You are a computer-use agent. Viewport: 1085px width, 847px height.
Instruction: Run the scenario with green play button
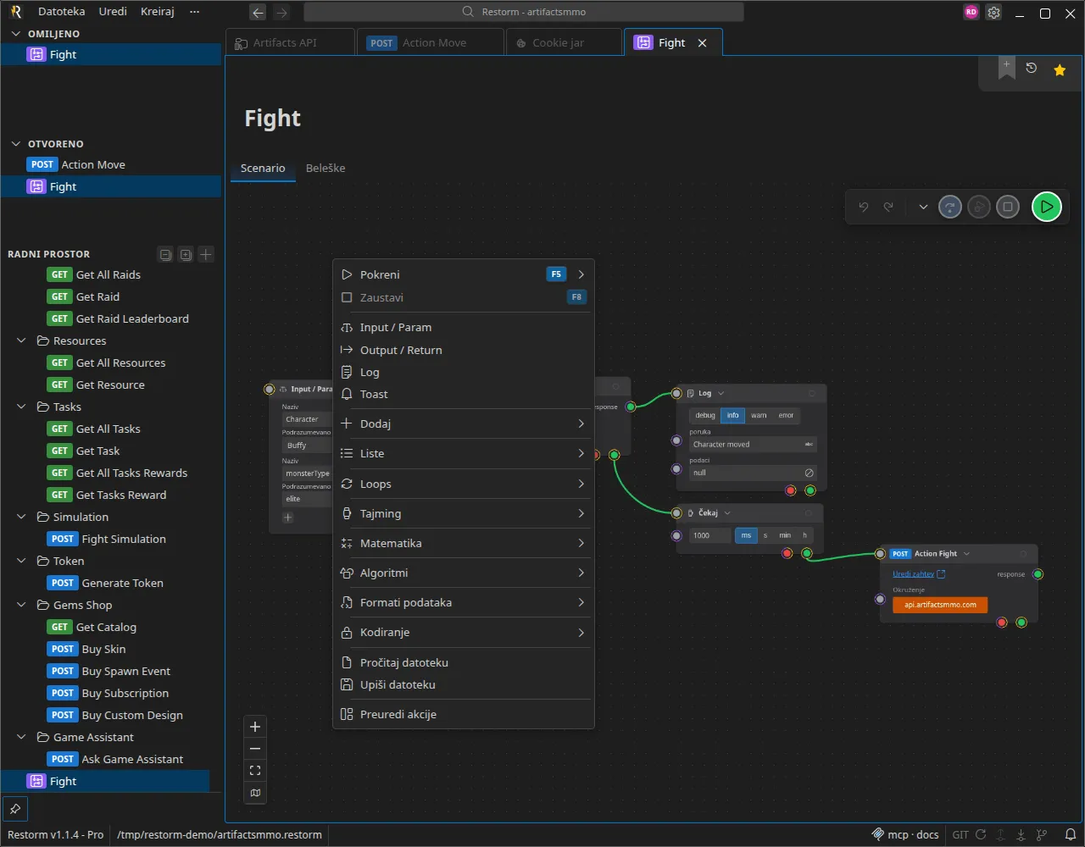pos(1047,207)
